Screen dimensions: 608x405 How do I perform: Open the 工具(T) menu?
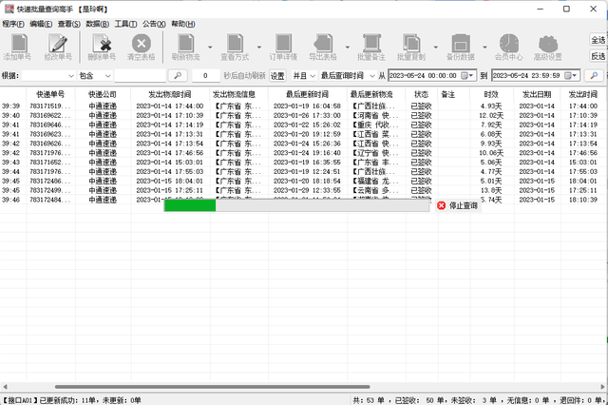[x=125, y=24]
